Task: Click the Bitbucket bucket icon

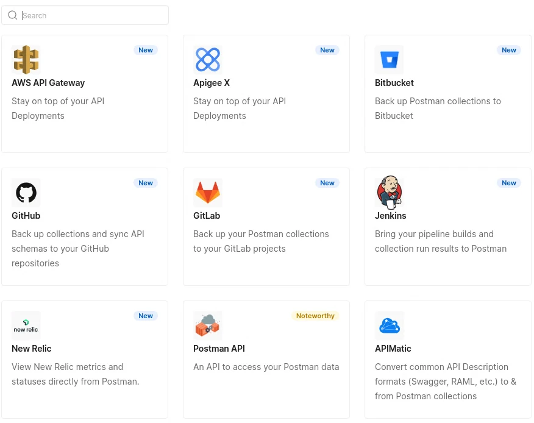Action: [389, 60]
